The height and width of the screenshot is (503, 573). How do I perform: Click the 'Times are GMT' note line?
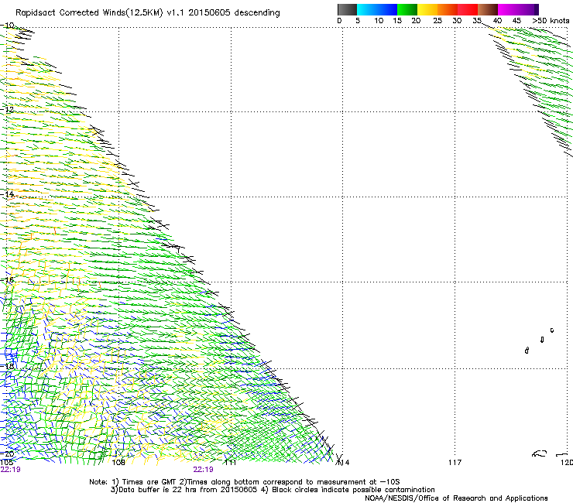click(245, 482)
